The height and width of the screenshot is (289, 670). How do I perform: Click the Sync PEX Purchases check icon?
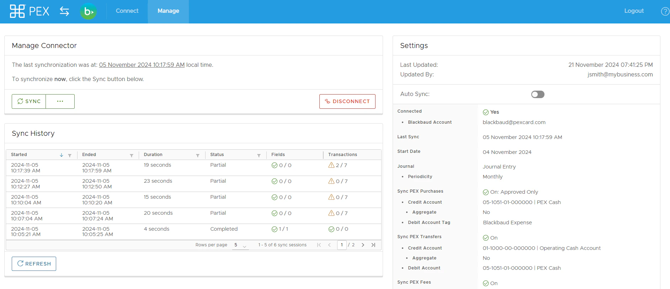tap(486, 192)
